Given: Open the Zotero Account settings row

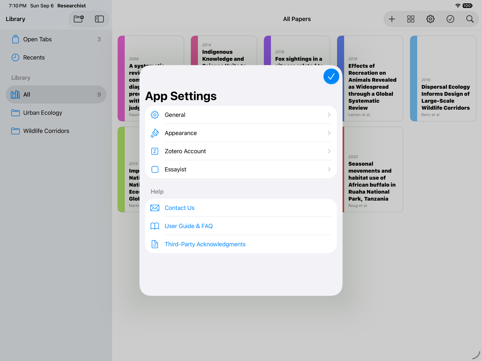Looking at the screenshot, I should point(241,151).
